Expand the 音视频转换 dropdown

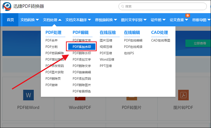click(x=106, y=20)
